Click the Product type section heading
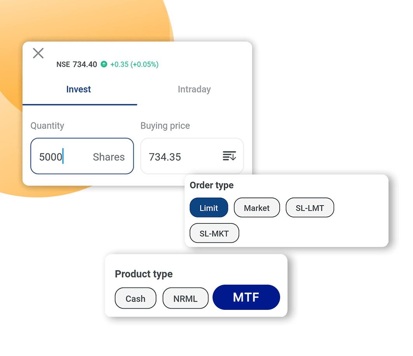413x356 pixels. point(143,274)
